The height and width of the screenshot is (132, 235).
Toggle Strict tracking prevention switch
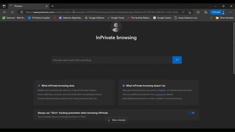point(192,113)
